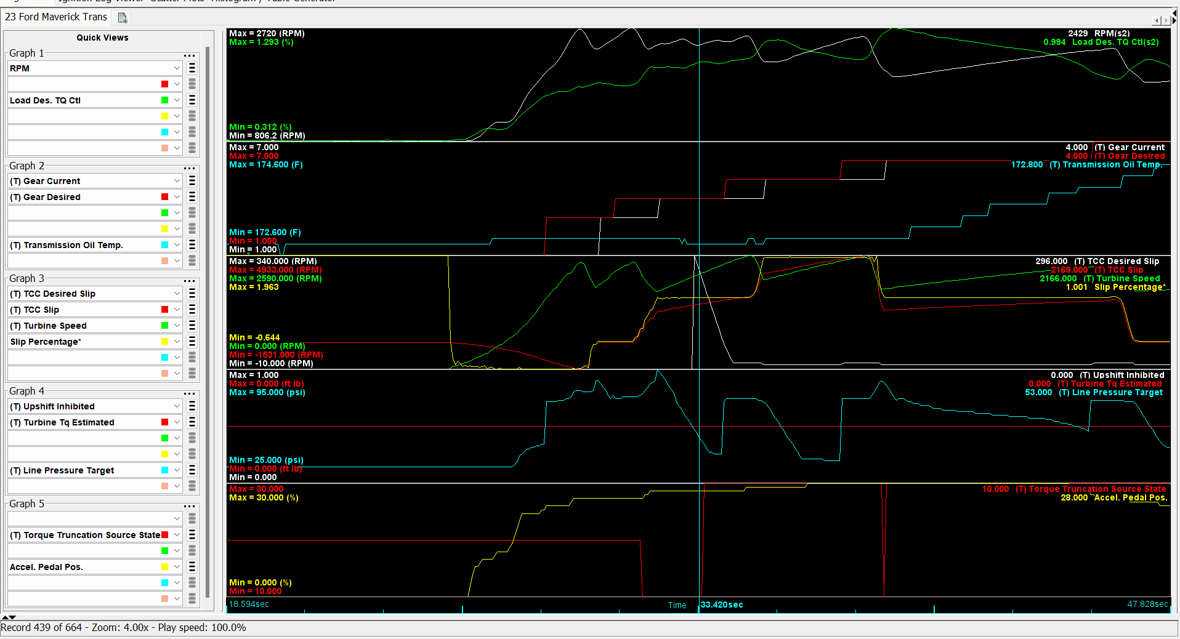Open Graph 4 ellipsis menu
The height and width of the screenshot is (639, 1180).
(189, 393)
